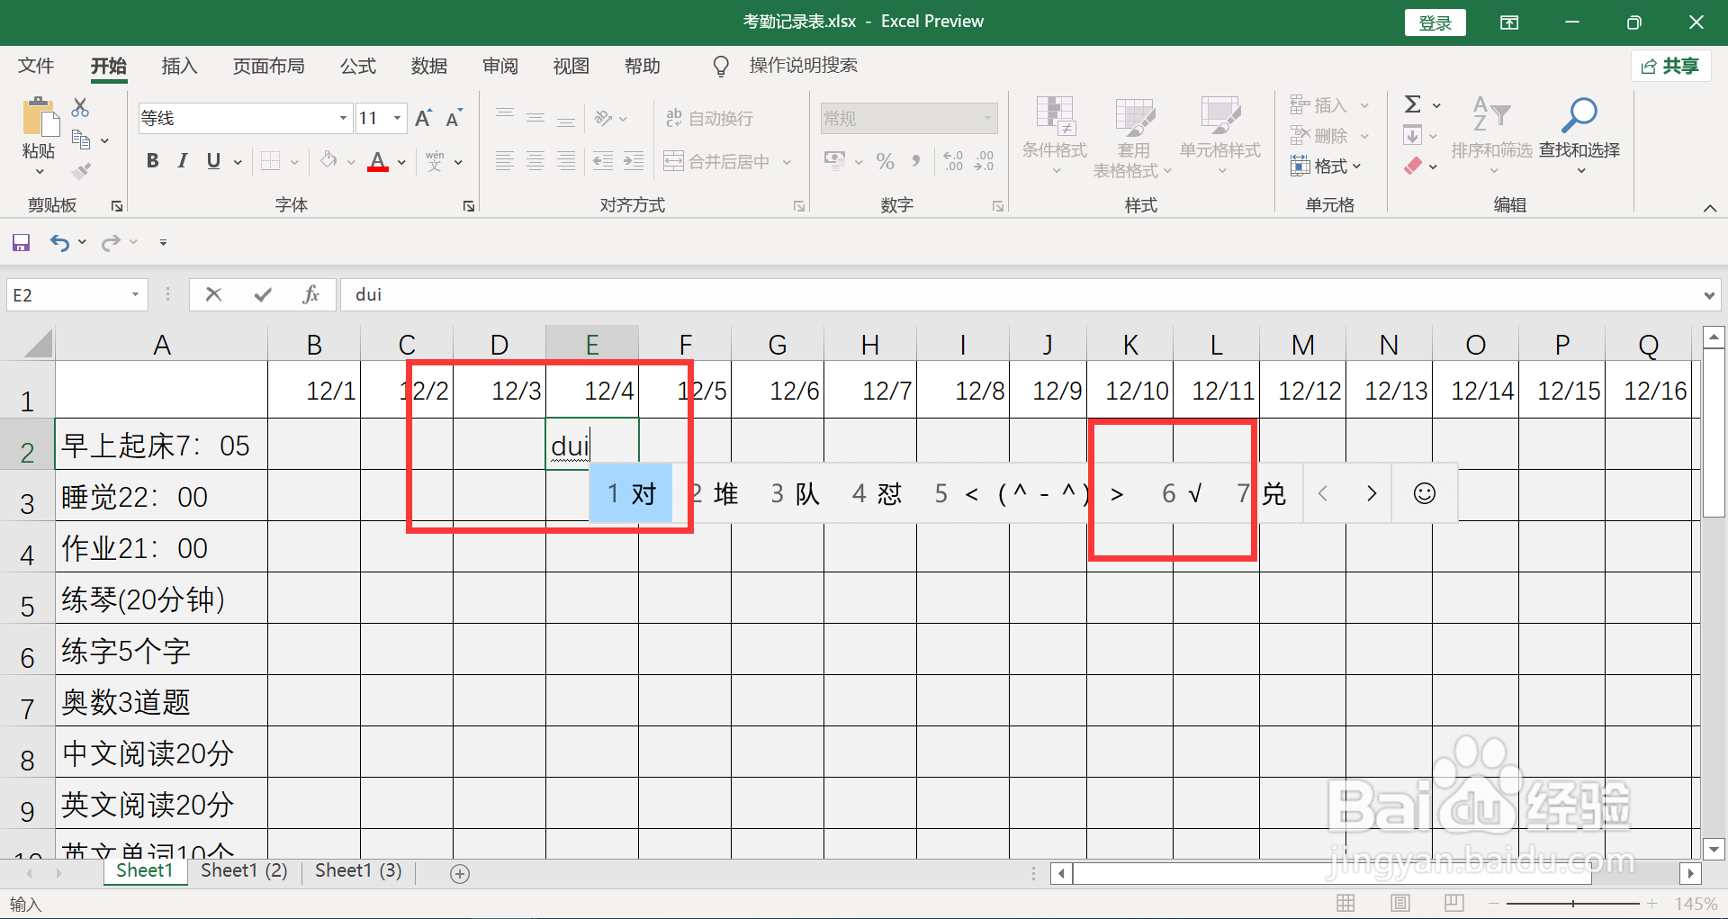Open the font name dropdown (等线)
Viewport: 1728px width, 919px height.
(343, 118)
